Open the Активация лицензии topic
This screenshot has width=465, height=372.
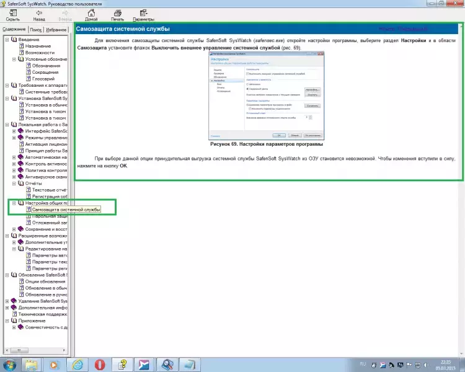click(46, 144)
